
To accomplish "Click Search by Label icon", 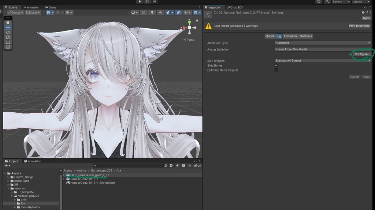I will 177,165.
